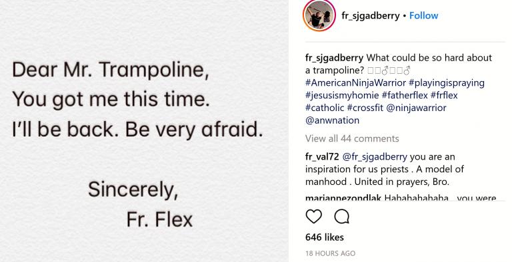
Task: Visit the @ninjawarrior mention
Action: tap(416, 108)
